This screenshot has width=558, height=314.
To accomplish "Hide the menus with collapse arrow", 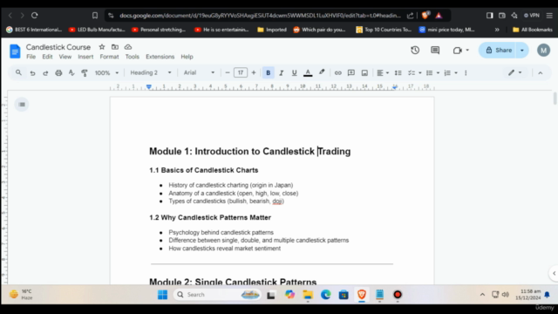I will click(x=541, y=73).
